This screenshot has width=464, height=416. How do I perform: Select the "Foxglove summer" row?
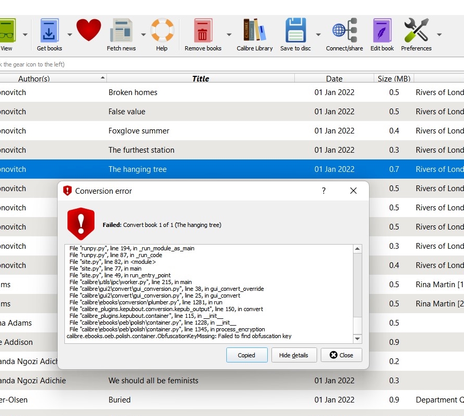click(x=232, y=131)
